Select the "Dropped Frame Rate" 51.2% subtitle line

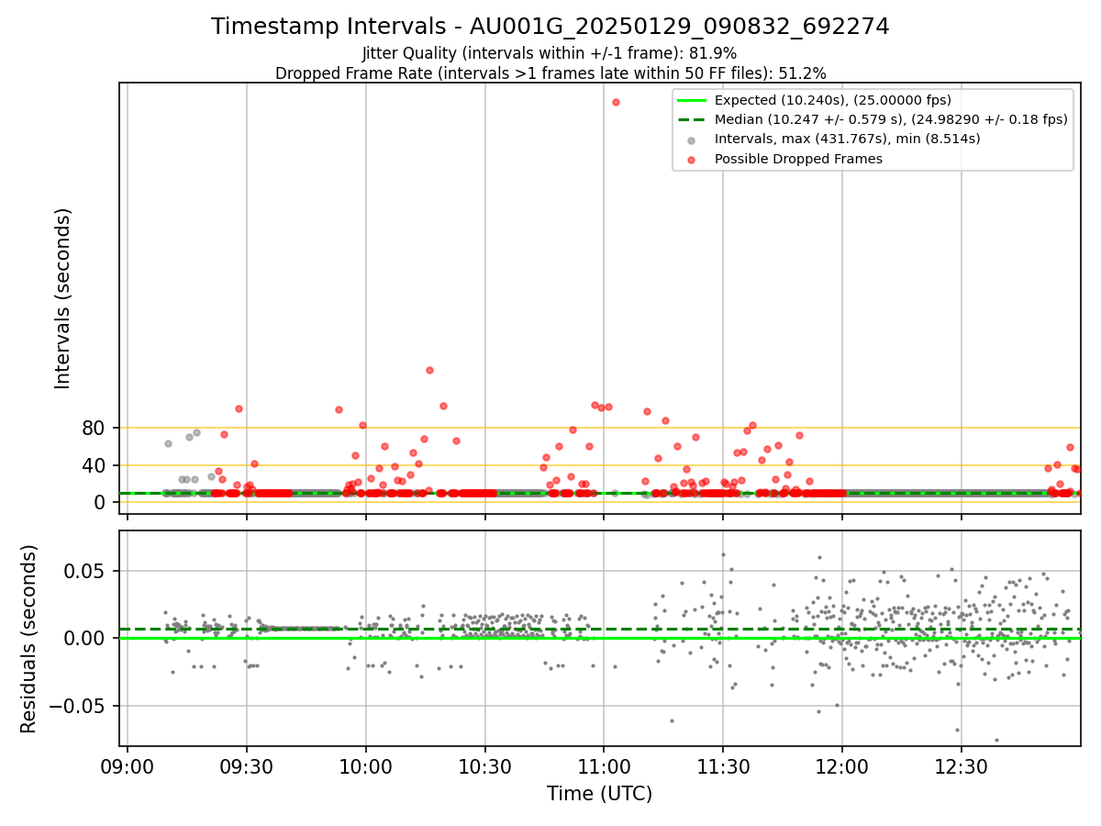[550, 73]
